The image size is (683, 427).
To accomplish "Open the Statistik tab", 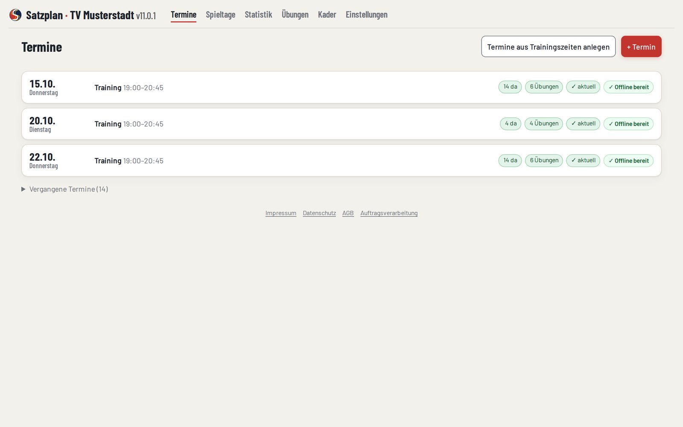I will point(258,15).
